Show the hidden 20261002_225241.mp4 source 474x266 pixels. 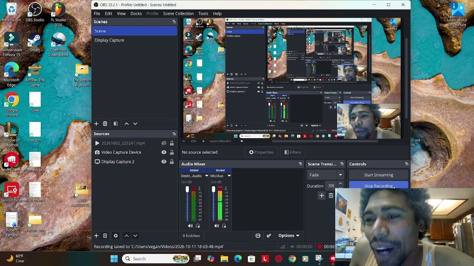(164, 143)
